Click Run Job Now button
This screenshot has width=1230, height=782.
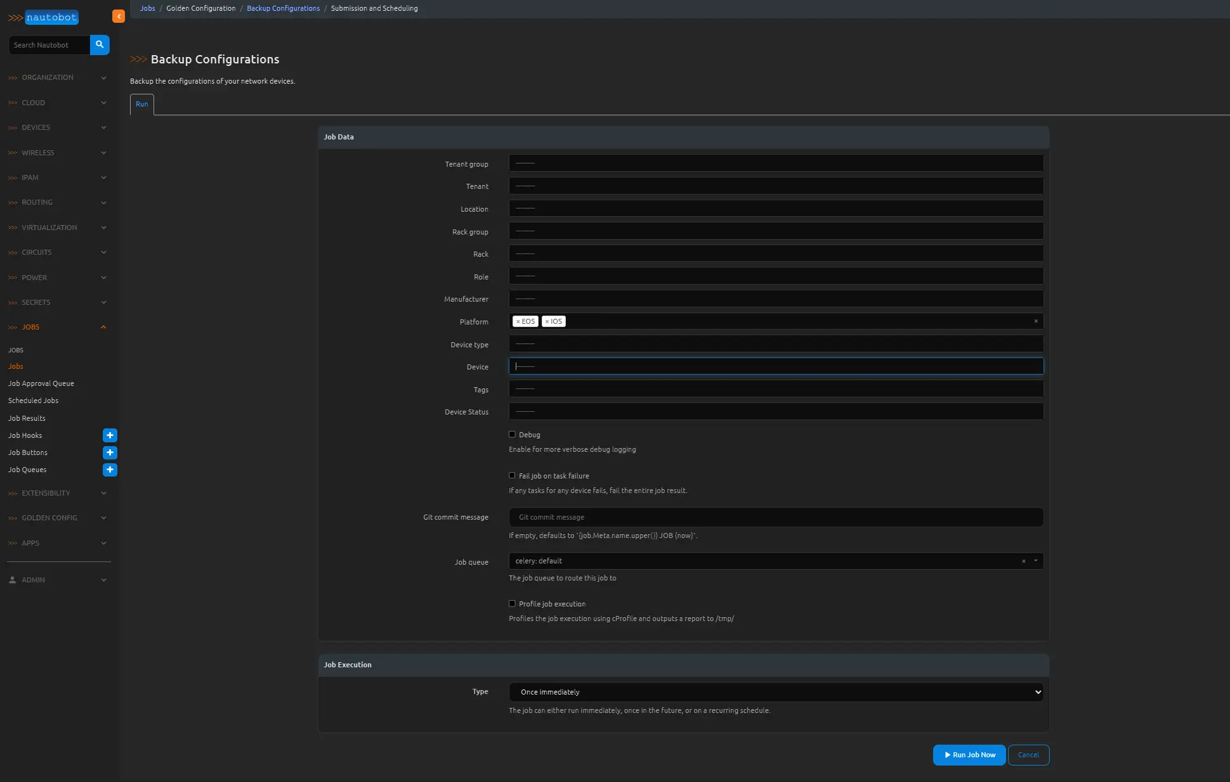(x=969, y=755)
